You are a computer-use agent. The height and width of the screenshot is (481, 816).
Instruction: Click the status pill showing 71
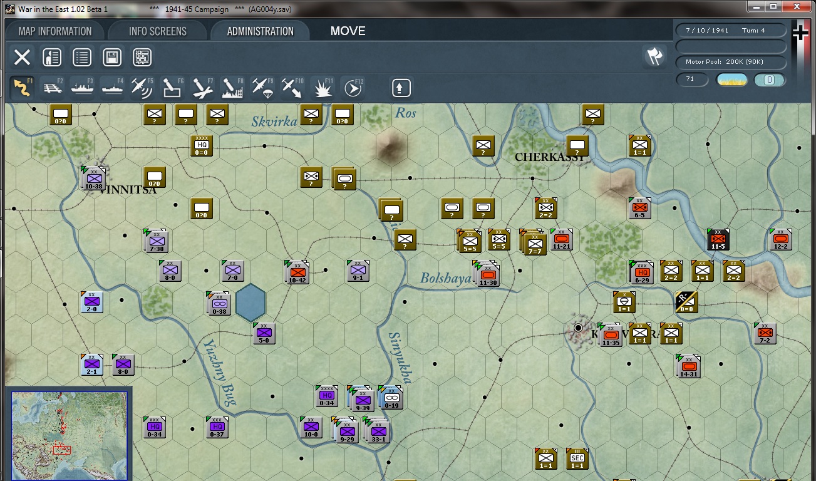click(692, 80)
